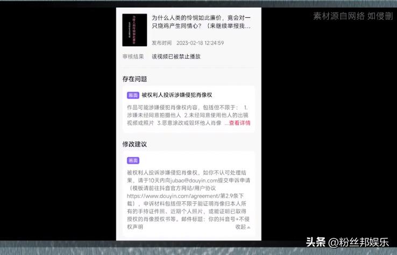Tap the video title beginning 为什么人类的怜悯
The image size is (397, 255).
201,22
